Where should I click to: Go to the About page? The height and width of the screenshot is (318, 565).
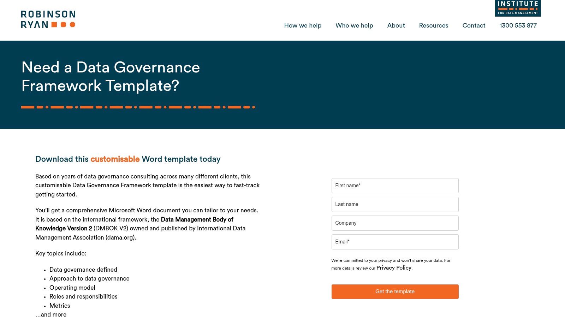pos(396,25)
